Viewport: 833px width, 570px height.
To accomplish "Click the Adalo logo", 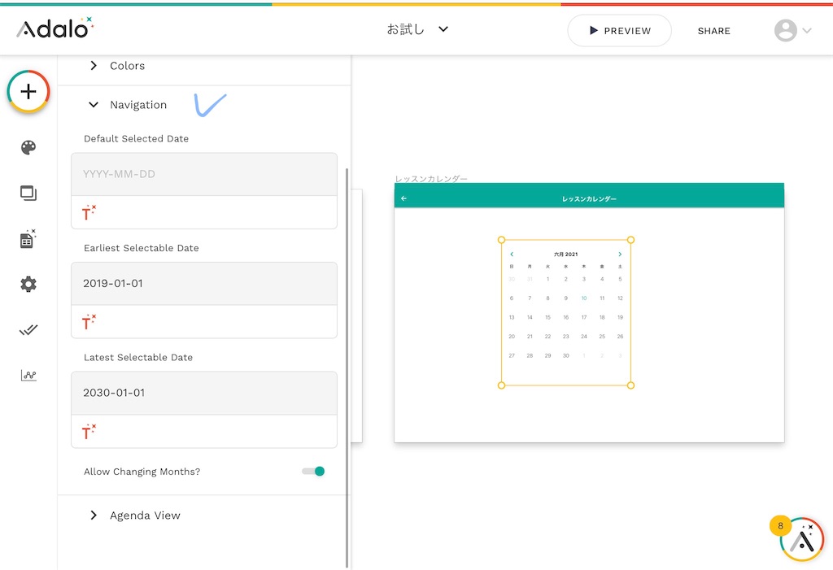I will 55,28.
